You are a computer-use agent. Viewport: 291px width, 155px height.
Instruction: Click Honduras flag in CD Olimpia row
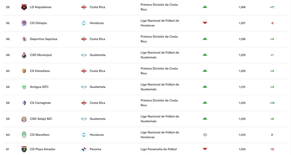(x=84, y=23)
